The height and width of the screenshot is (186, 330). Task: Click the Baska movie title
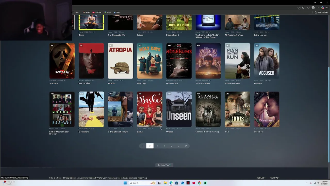click(x=140, y=132)
